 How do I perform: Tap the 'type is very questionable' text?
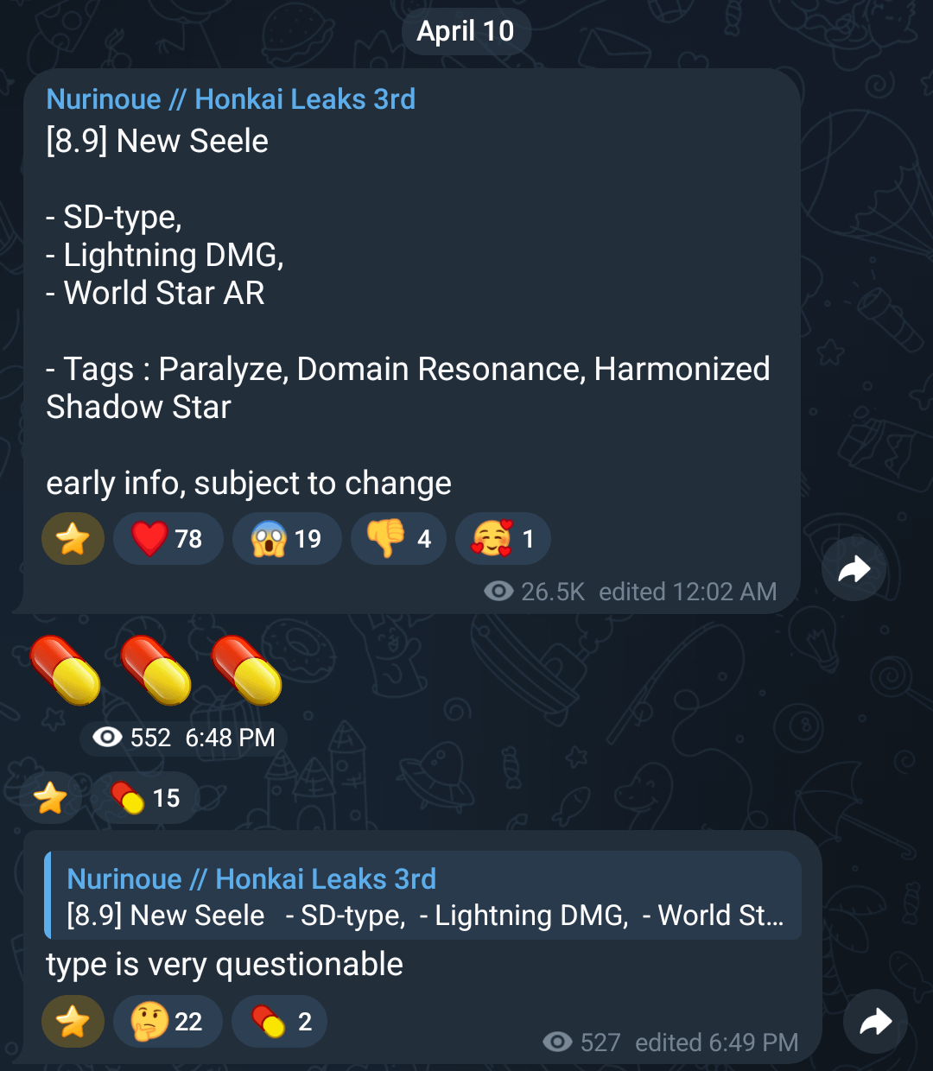(225, 964)
